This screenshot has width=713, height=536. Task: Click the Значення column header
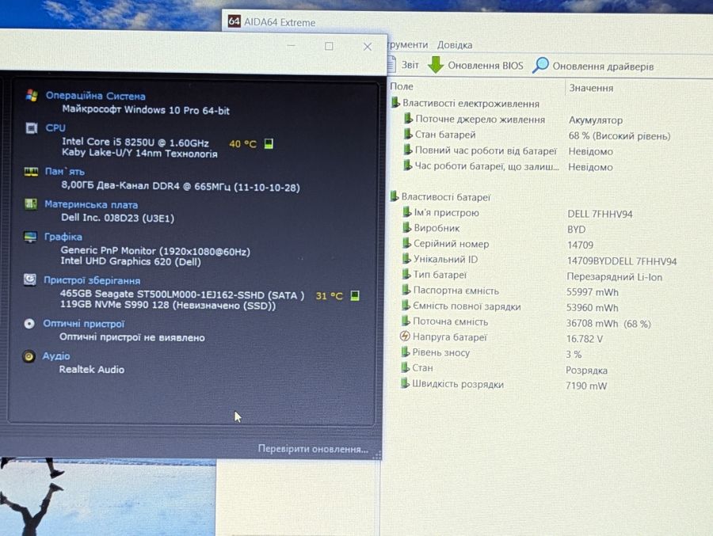(x=591, y=88)
